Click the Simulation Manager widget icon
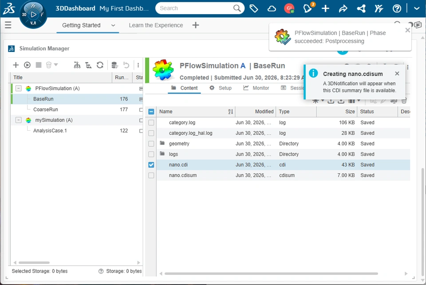This screenshot has width=426, height=285. [x=12, y=48]
